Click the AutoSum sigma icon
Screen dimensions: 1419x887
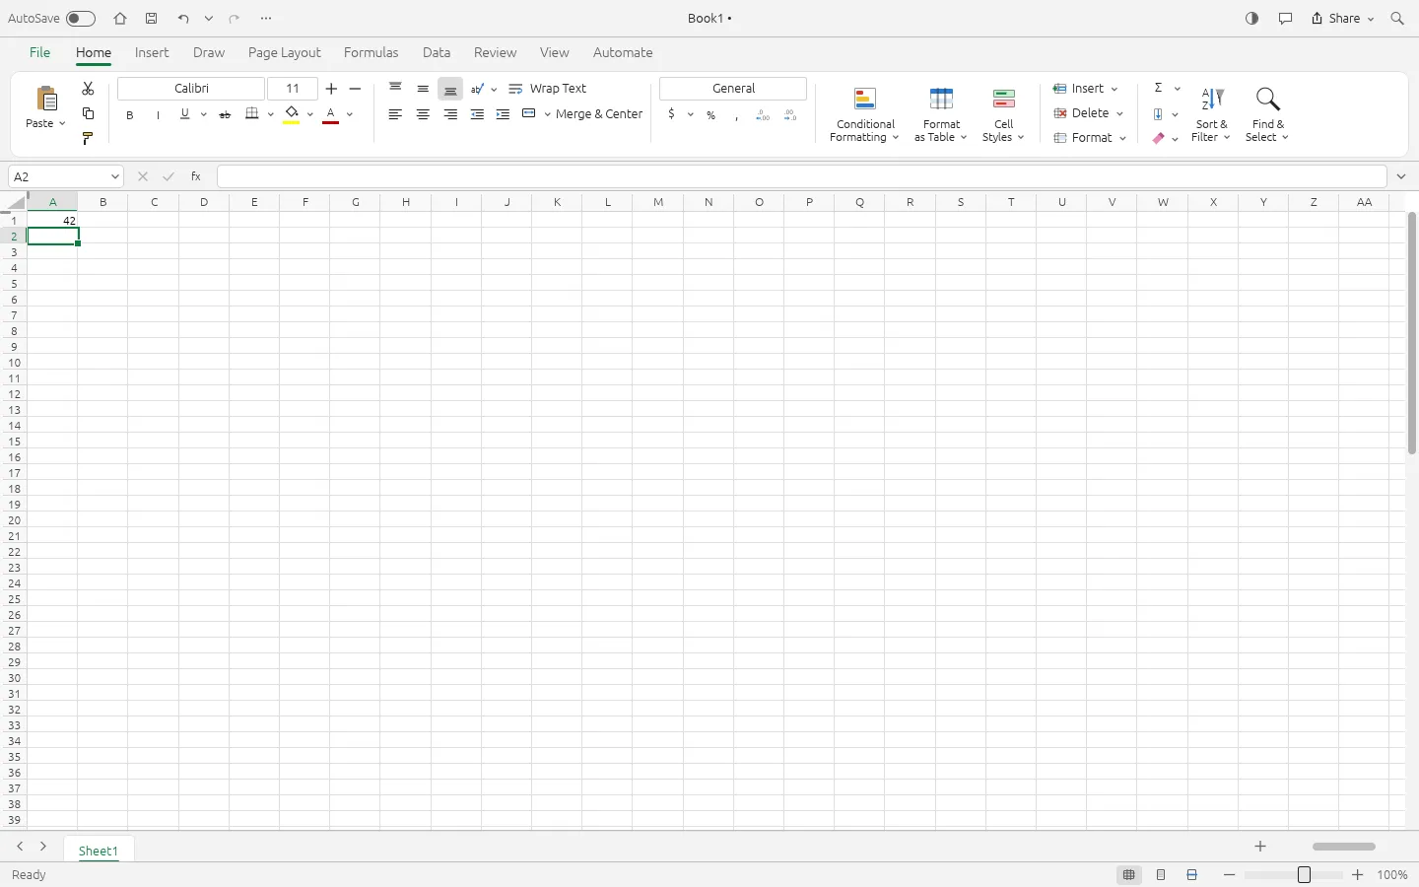1159,88
